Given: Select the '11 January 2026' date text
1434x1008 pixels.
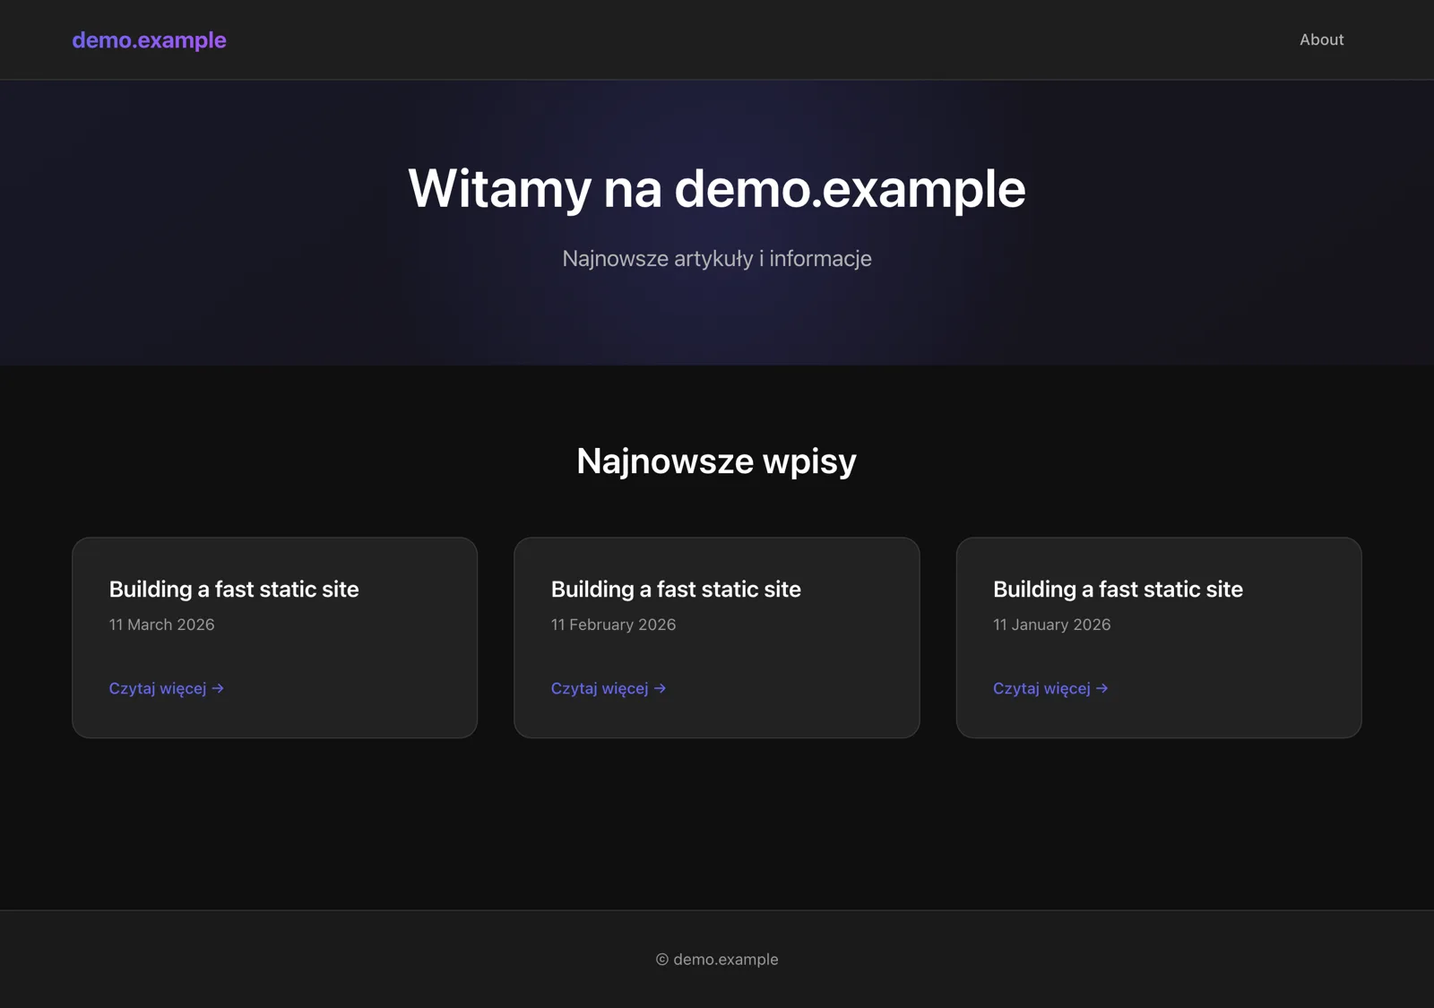Looking at the screenshot, I should pos(1051,625).
